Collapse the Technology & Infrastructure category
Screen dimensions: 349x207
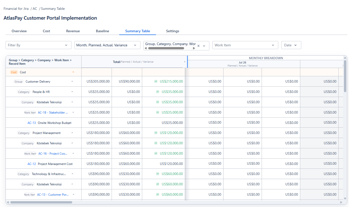[x=72, y=174]
